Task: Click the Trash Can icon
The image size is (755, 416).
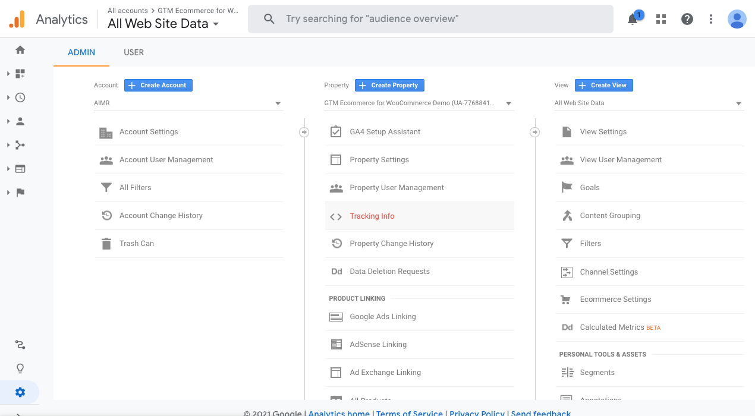Action: [x=106, y=244]
